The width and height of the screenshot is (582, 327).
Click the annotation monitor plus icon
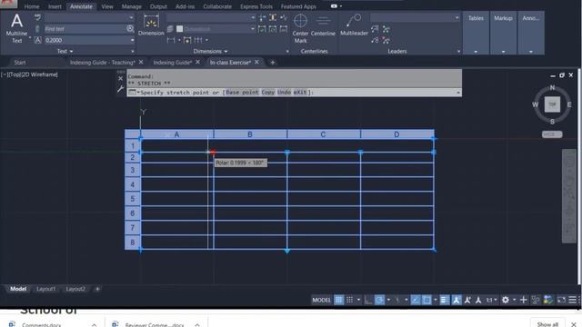click(x=524, y=300)
